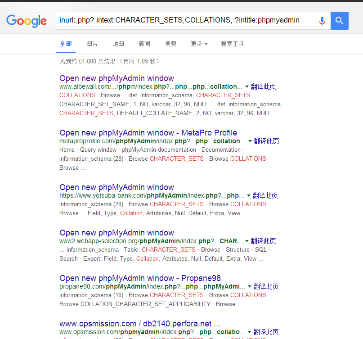
Task: Expand the yotsuba-bank.com URL dropdown arrow
Action: pos(249,195)
